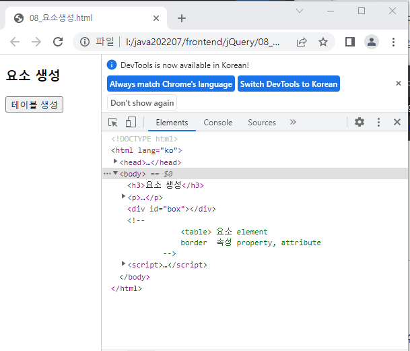This screenshot has width=410, height=351.
Task: Open Chrome profile avatar
Action: (372, 42)
